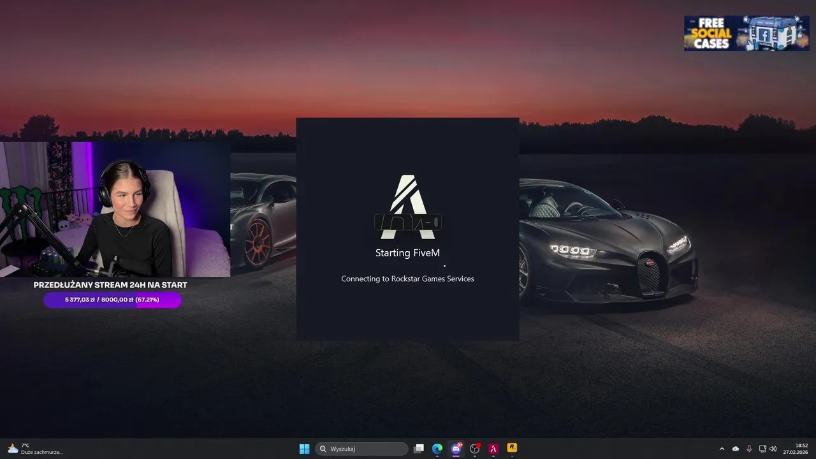Open Discord from the taskbar
The image size is (816, 459).
456,449
